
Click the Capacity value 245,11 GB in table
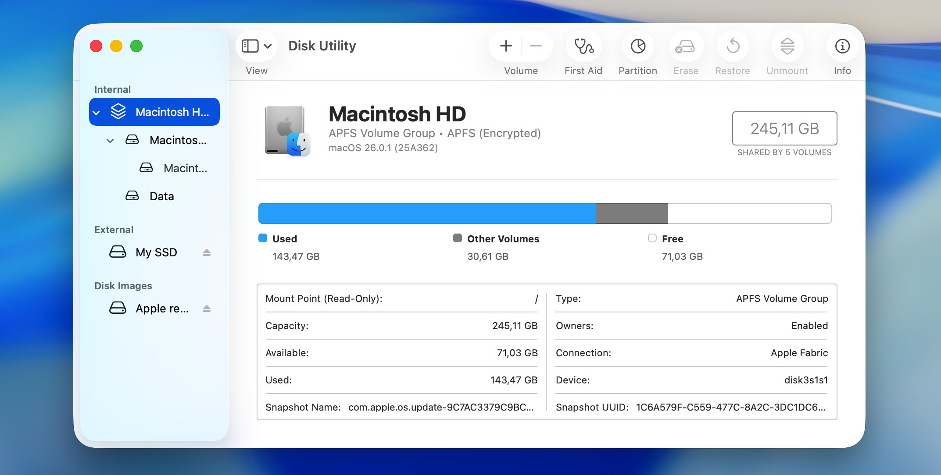515,326
